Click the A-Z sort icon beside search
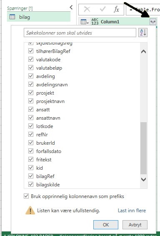This screenshot has width=160, height=236. [x=143, y=33]
